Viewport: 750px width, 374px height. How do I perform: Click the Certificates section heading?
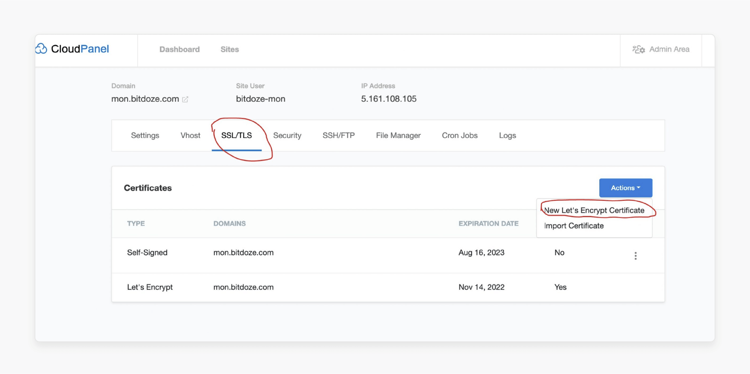pos(148,188)
